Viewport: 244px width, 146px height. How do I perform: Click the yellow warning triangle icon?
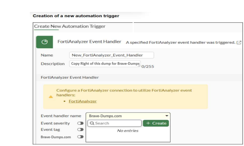pyautogui.click(x=51, y=97)
